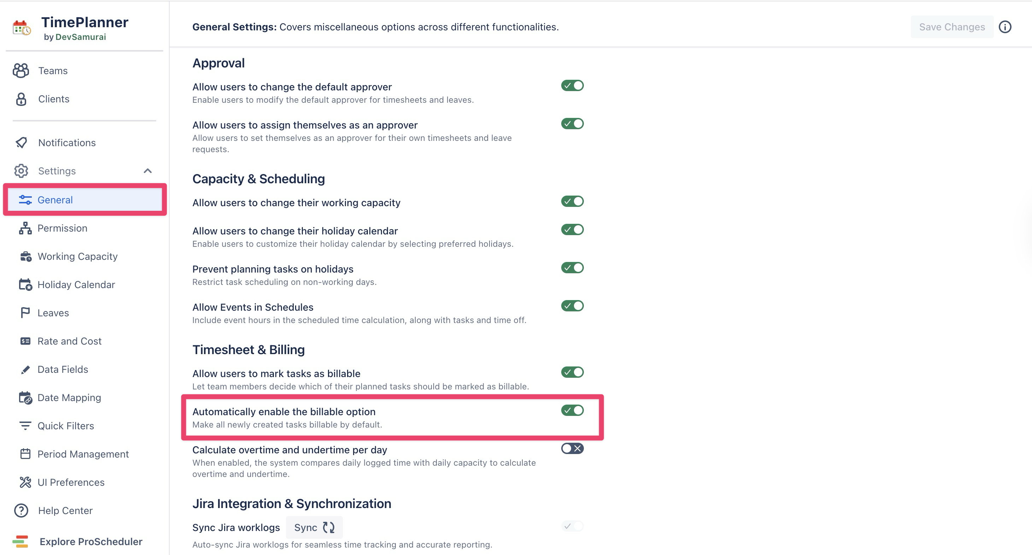Click the sync arrows icon on Sync button

click(329, 527)
